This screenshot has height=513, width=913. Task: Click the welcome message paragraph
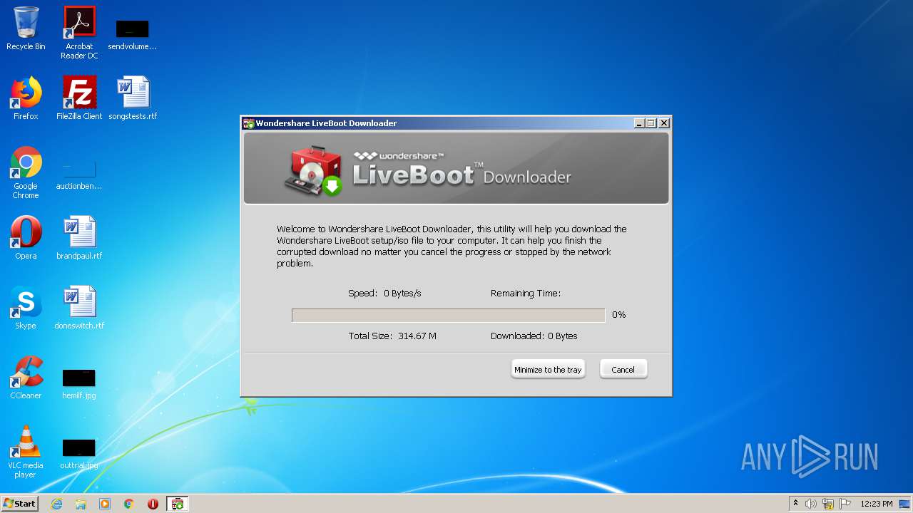pyautogui.click(x=452, y=247)
